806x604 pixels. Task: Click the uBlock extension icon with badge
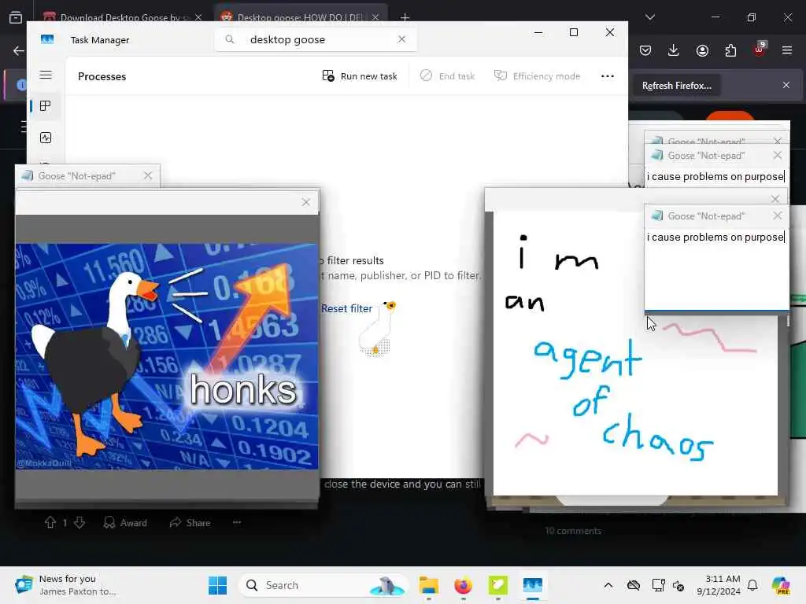pyautogui.click(x=760, y=50)
